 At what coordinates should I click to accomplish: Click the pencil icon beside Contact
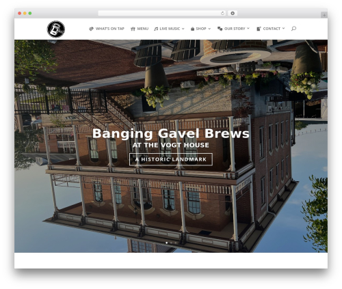[259, 29]
